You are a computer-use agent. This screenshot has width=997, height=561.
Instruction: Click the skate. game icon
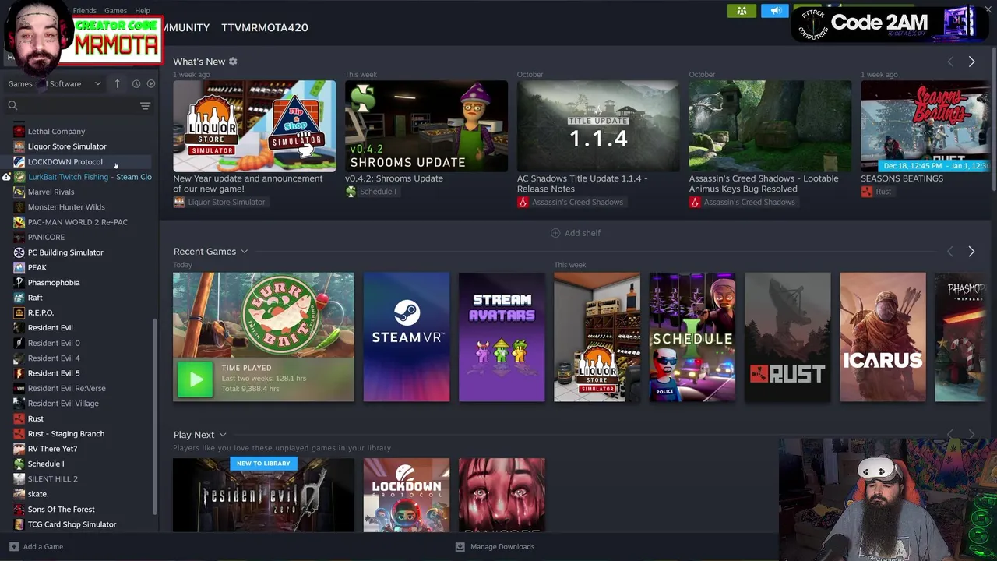click(19, 494)
